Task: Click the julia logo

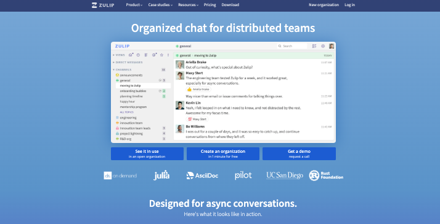Action: (161, 175)
